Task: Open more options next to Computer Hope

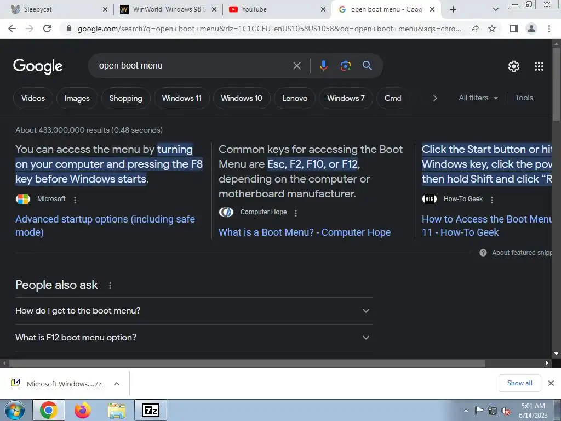Action: (x=295, y=213)
